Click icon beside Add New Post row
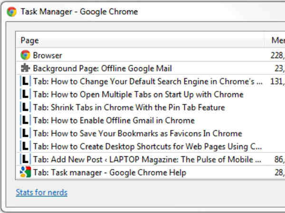 pos(25,160)
